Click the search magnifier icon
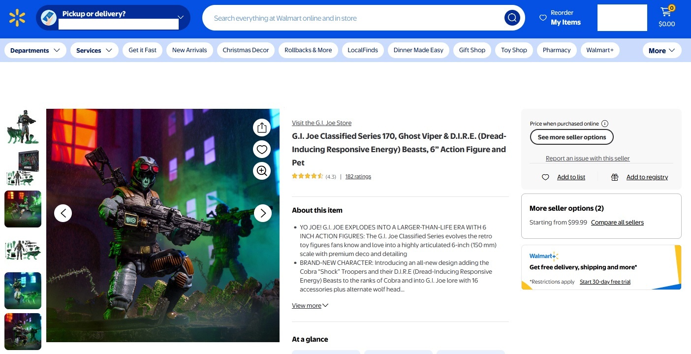 [x=512, y=18]
